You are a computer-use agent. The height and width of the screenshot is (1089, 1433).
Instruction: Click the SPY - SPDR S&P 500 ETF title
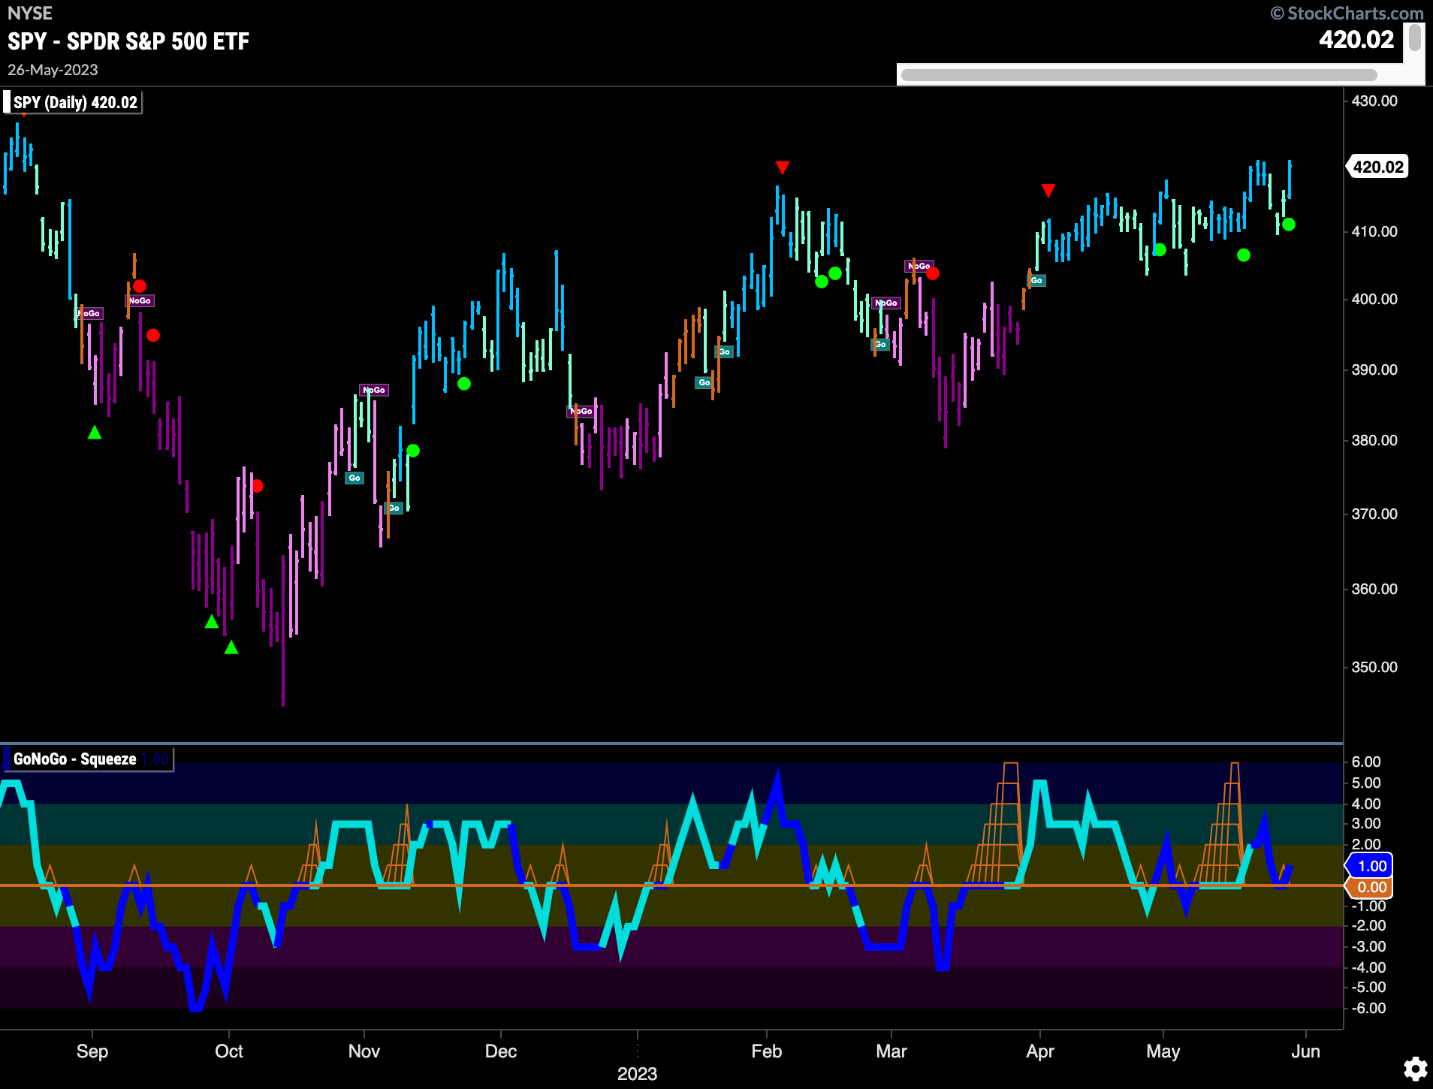pos(128,41)
